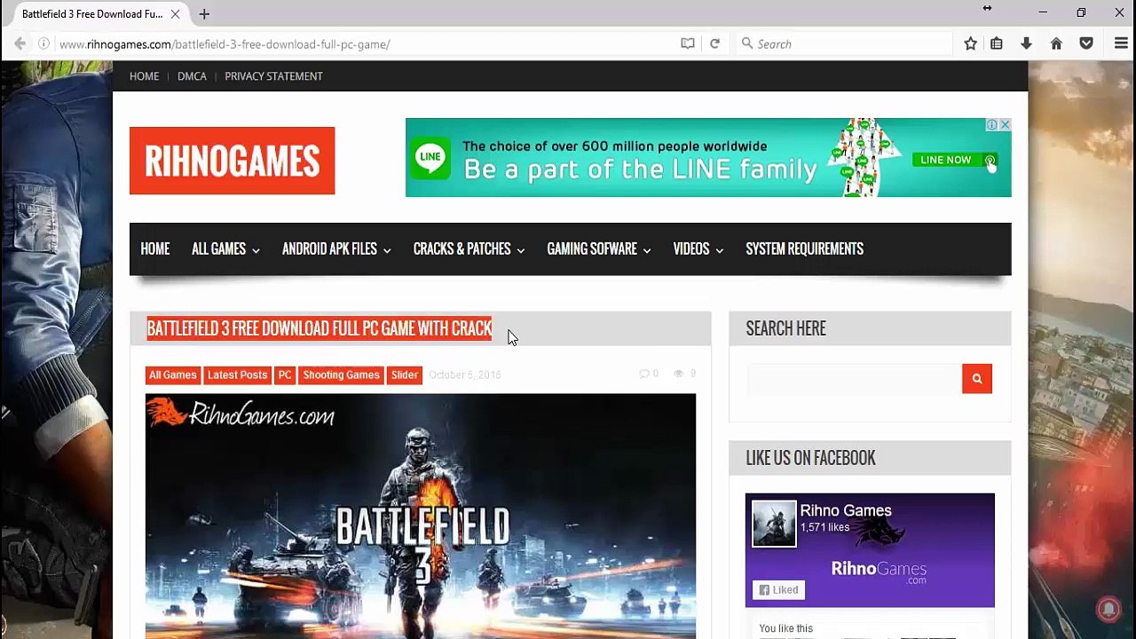Select the Latest Posts category tag
This screenshot has height=639, width=1136.
click(x=237, y=375)
